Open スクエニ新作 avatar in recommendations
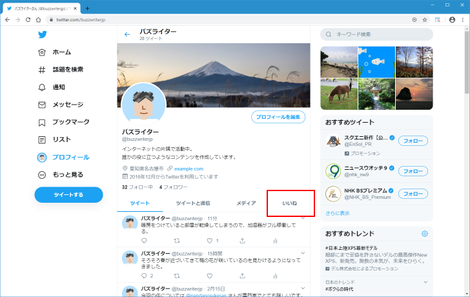 [333, 141]
